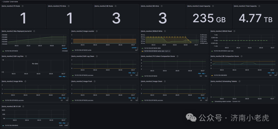Open the Used Capacity panel title menu
278x129 pixels.
(199, 6)
